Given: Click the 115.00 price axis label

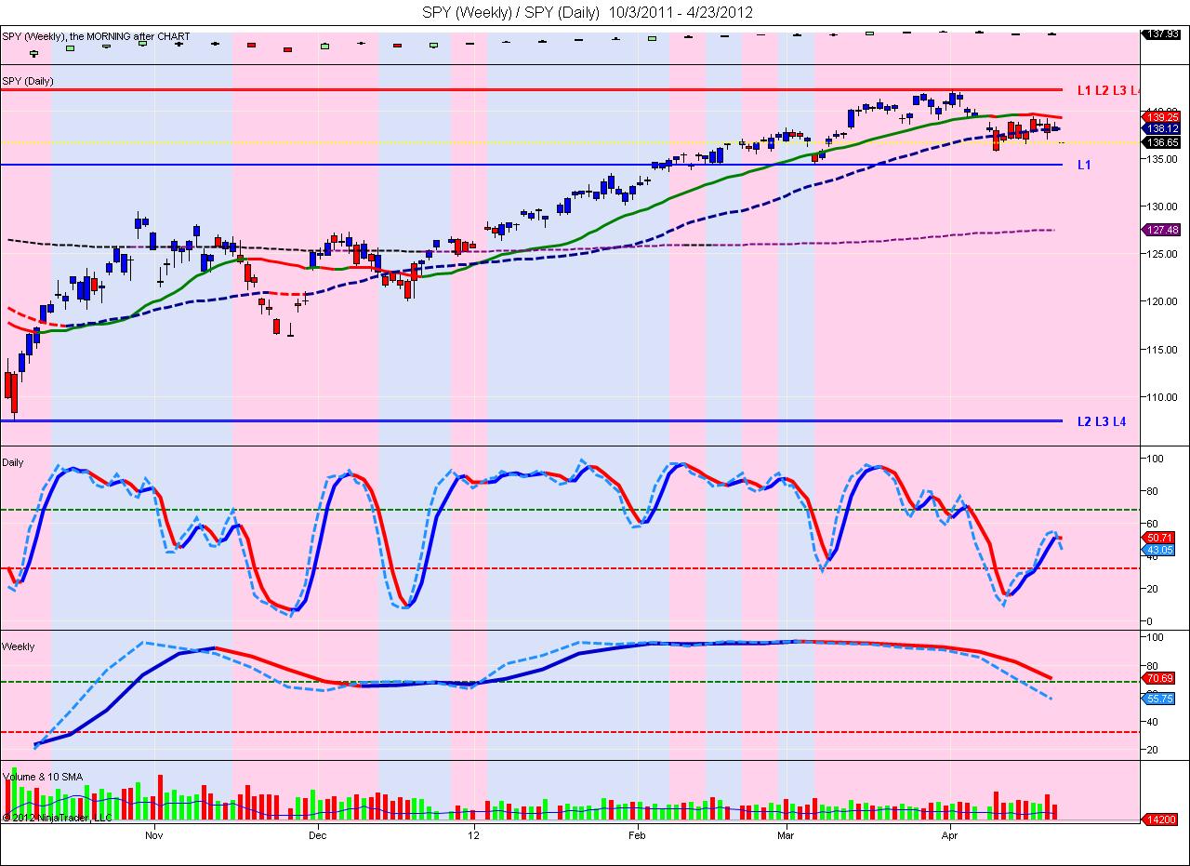Looking at the screenshot, I should click(x=1160, y=350).
